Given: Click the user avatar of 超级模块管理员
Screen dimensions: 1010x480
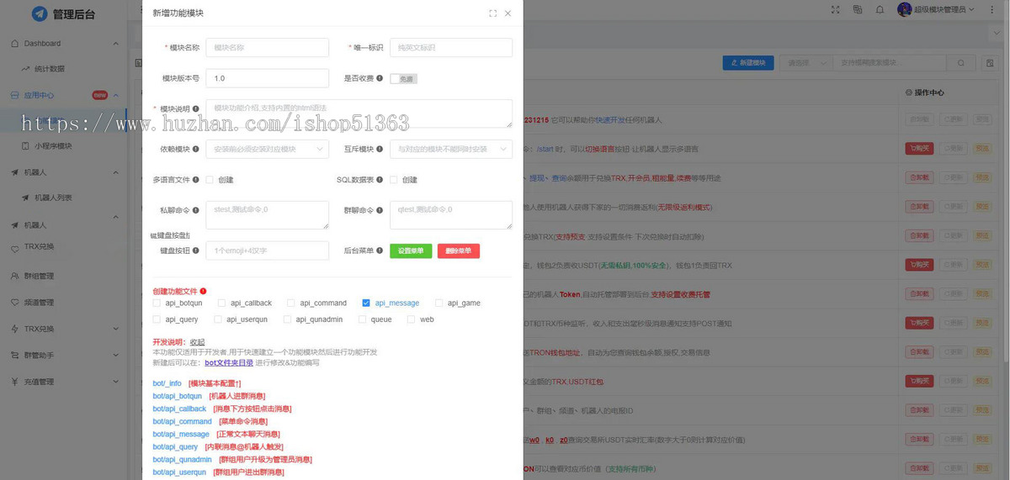Looking at the screenshot, I should tap(905, 9).
